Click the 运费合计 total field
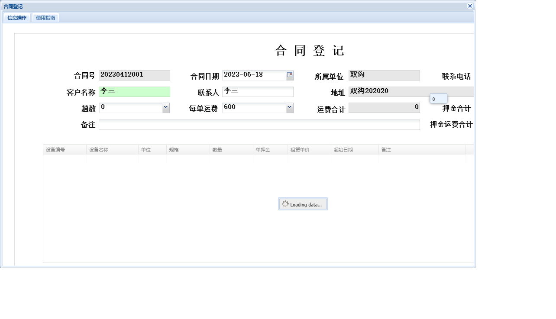Viewport: 556px width, 319px height. point(384,107)
